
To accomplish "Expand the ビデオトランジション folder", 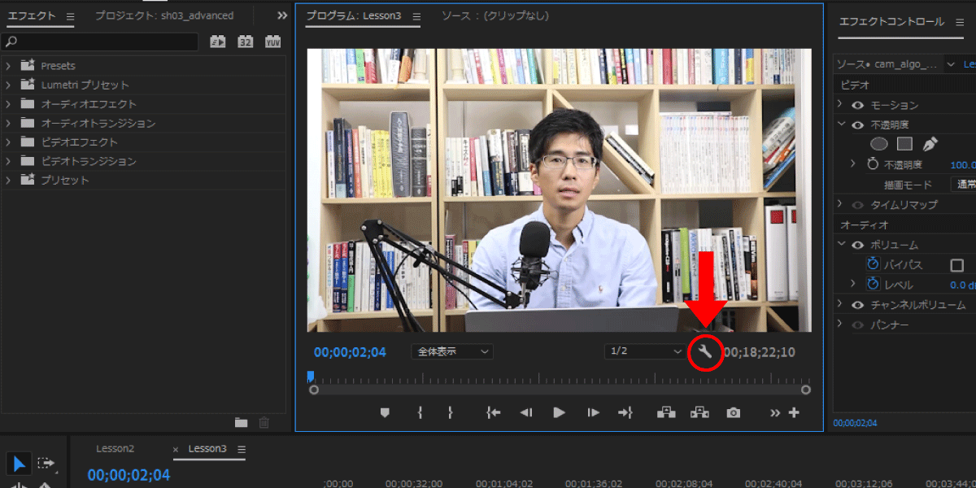I will (x=8, y=161).
